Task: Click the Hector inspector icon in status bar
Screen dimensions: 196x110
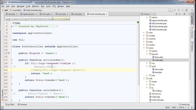Action: pyautogui.click(x=192, y=108)
